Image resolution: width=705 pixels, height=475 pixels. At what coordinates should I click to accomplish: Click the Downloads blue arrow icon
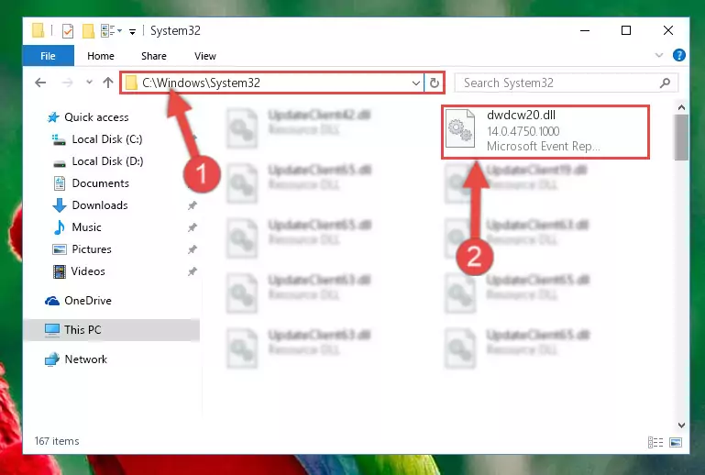[60, 205]
